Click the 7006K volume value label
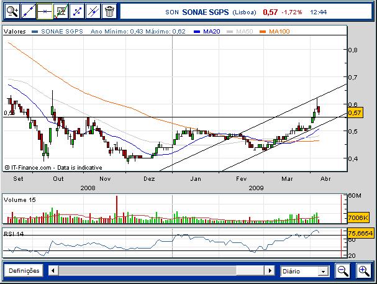The width and height of the screenshot is (377, 284). click(x=358, y=218)
